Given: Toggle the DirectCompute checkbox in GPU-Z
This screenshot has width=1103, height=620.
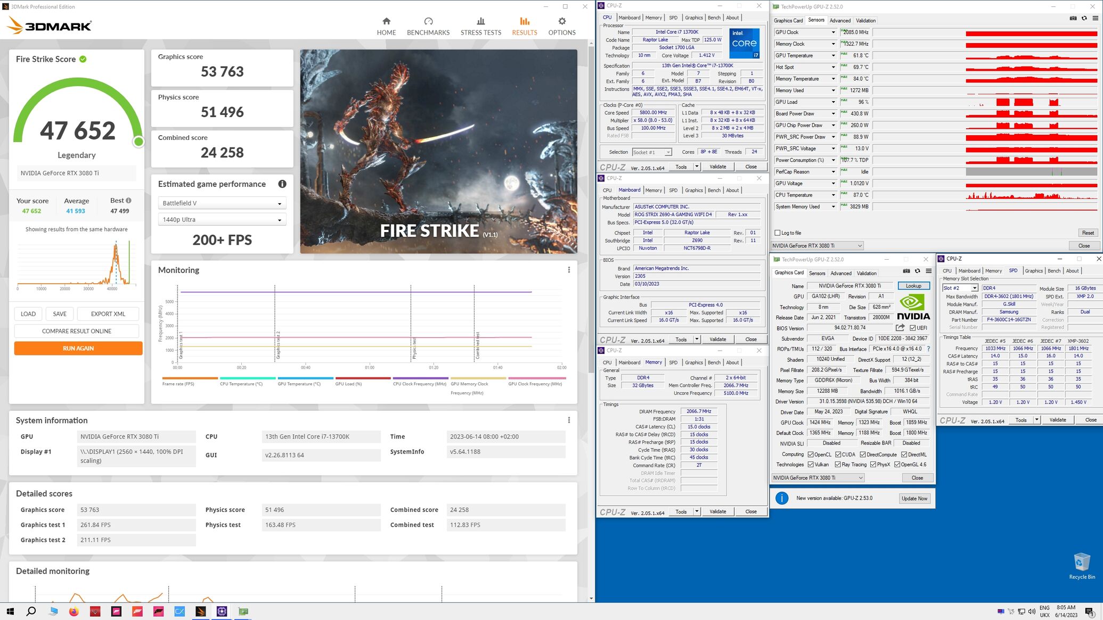Looking at the screenshot, I should pyautogui.click(x=863, y=454).
